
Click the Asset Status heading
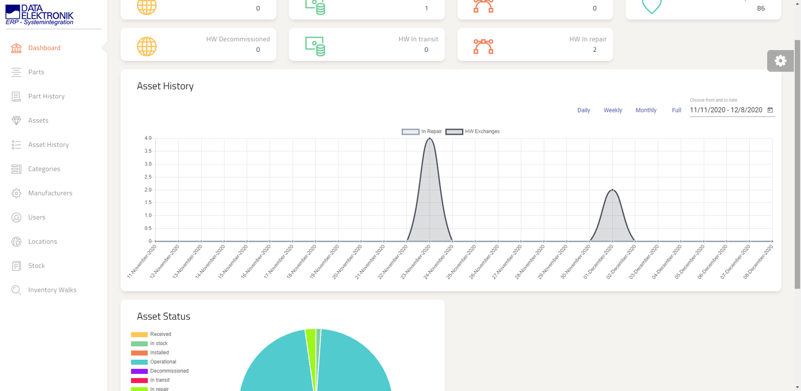(163, 316)
